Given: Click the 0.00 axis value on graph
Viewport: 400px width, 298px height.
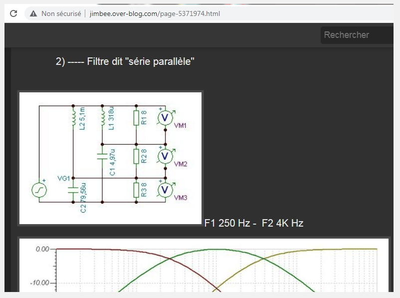Looking at the screenshot, I should point(42,249).
